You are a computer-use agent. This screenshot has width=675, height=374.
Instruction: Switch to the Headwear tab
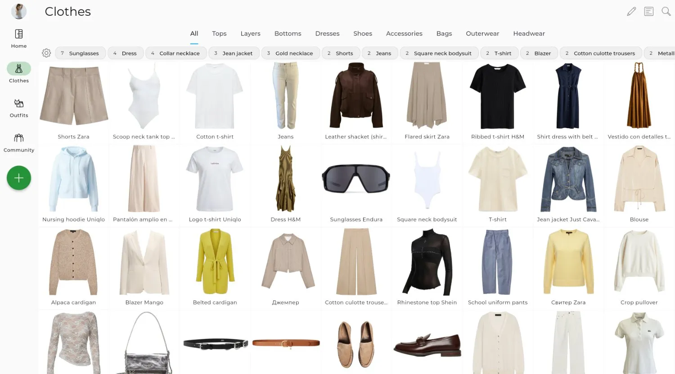tap(529, 33)
